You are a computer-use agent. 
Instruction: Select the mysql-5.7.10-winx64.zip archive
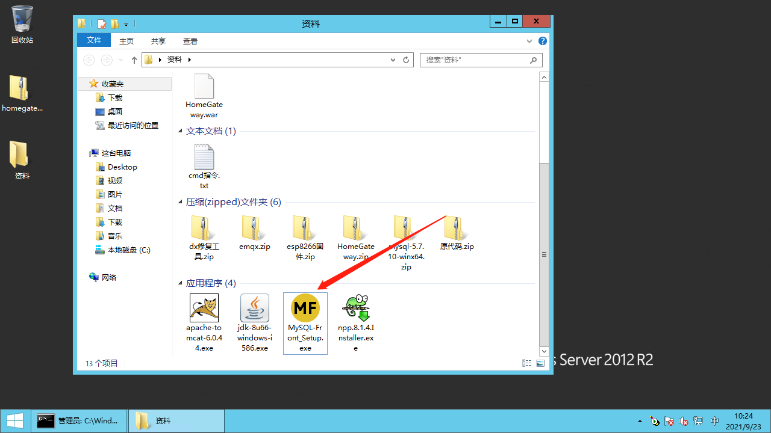pyautogui.click(x=406, y=243)
